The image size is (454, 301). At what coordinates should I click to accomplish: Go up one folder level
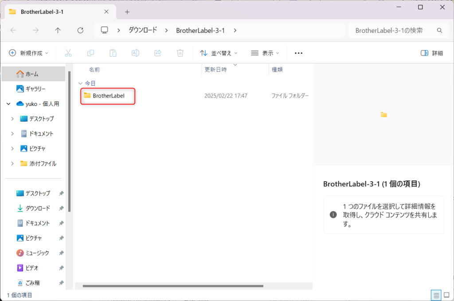click(x=58, y=31)
